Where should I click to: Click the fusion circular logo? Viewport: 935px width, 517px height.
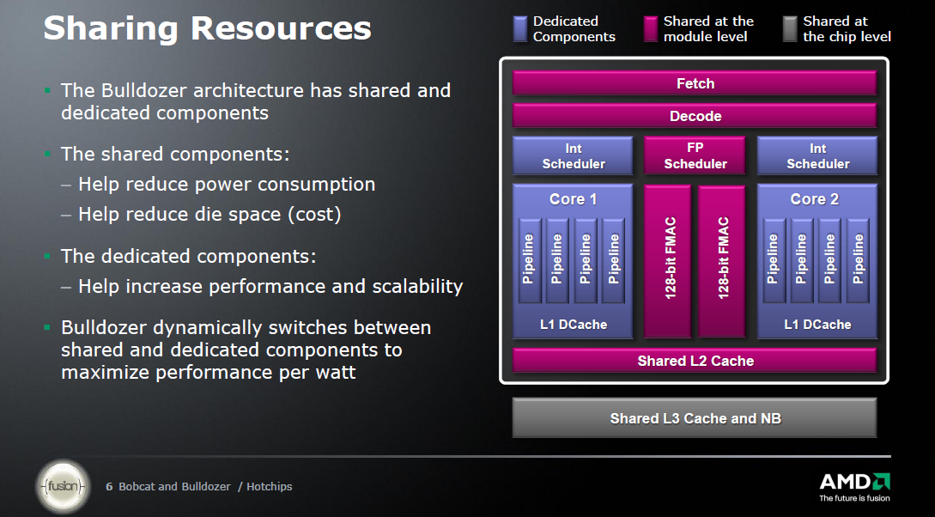[x=64, y=487]
